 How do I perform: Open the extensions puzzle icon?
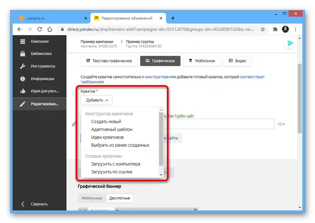pos(275,30)
